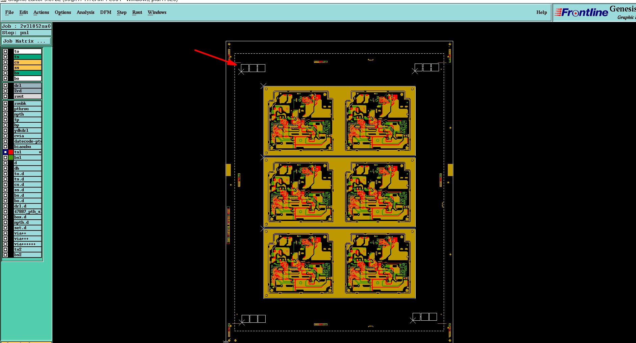The height and width of the screenshot is (343, 636).
Task: Select the bs2 layer name
Action: coord(27,255)
